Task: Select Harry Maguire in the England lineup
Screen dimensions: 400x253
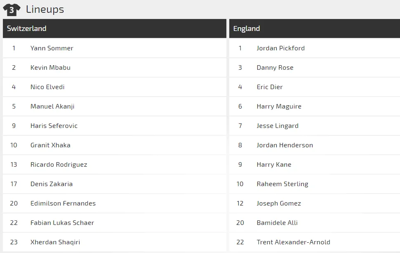Action: pos(279,106)
